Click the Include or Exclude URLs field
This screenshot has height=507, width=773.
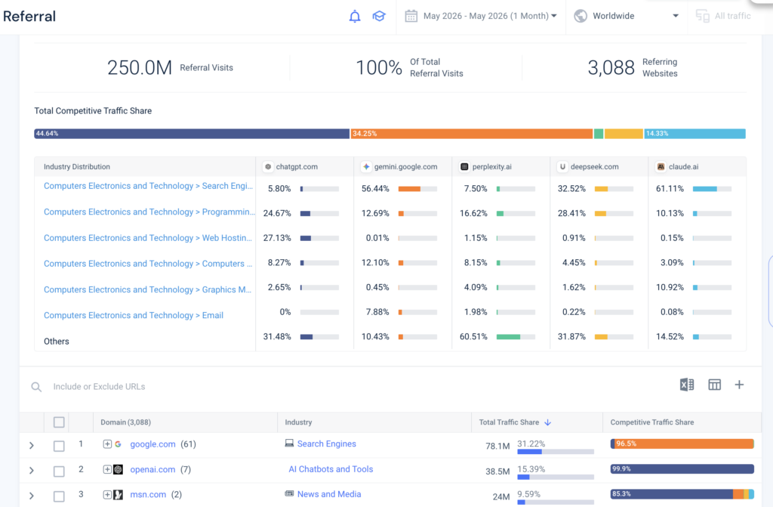(345, 387)
